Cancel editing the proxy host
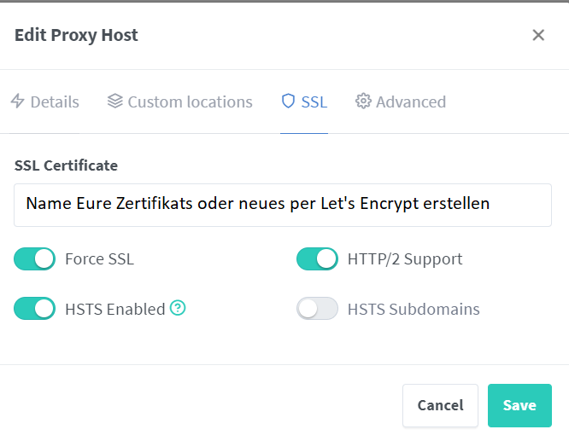569x441 pixels. click(x=440, y=405)
